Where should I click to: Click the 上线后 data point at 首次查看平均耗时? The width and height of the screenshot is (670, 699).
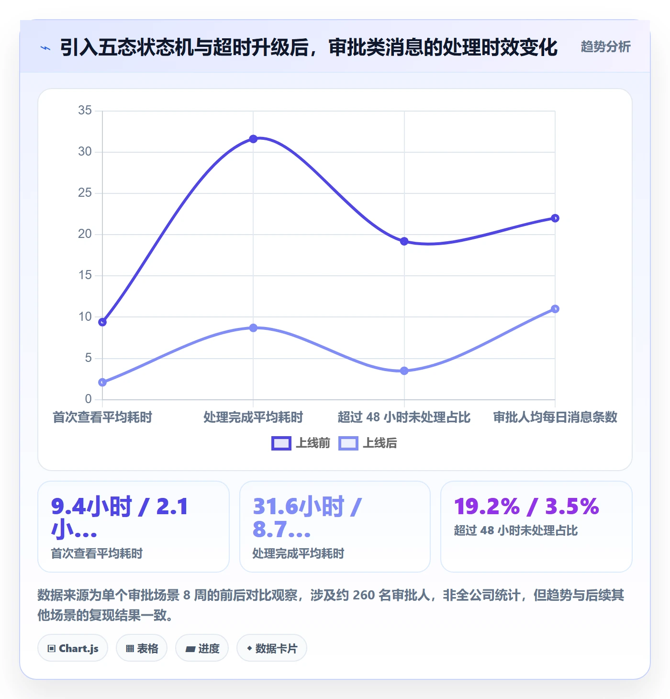click(102, 382)
